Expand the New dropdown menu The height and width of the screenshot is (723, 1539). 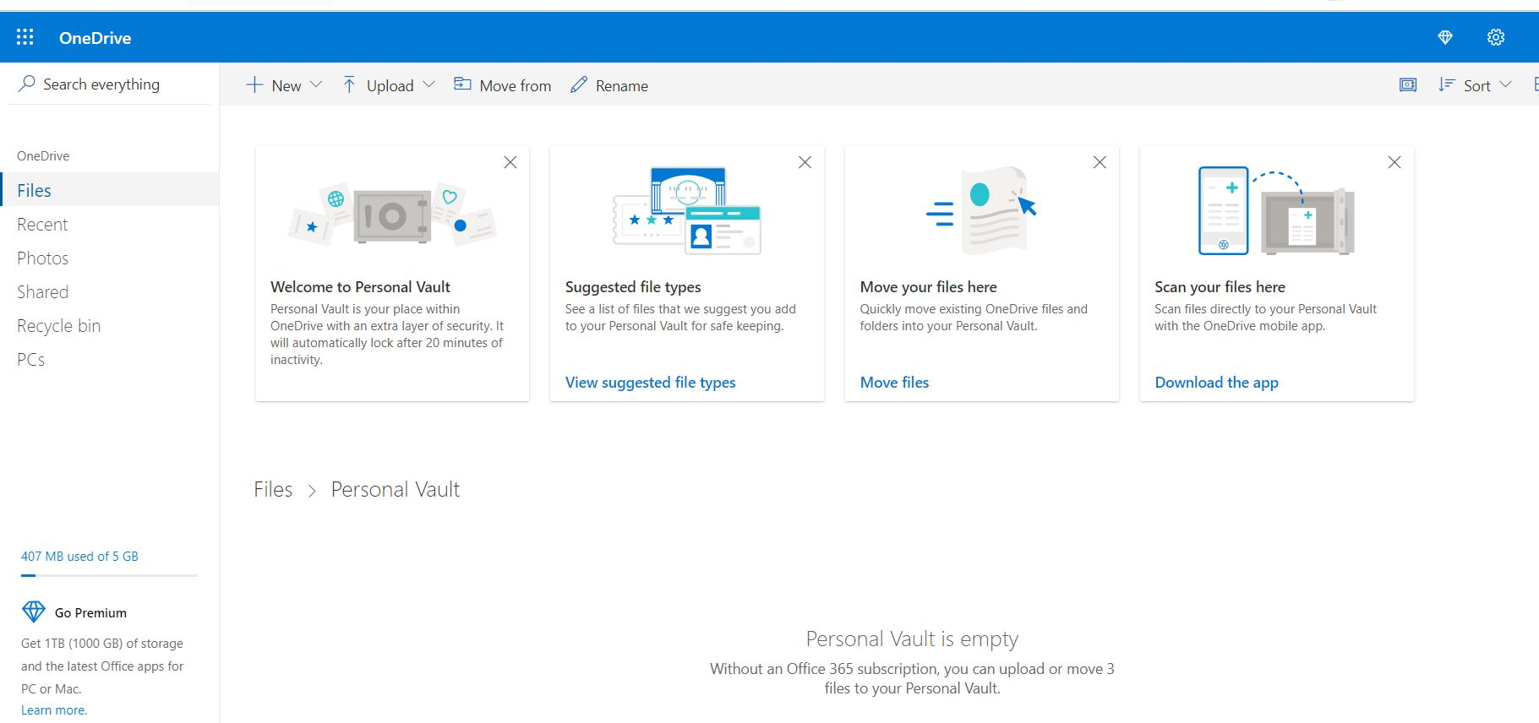tap(284, 85)
